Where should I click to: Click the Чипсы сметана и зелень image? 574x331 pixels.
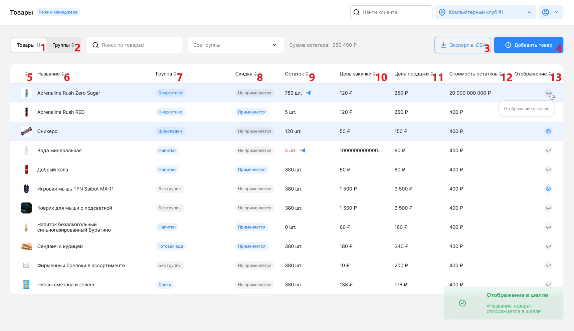click(x=26, y=285)
